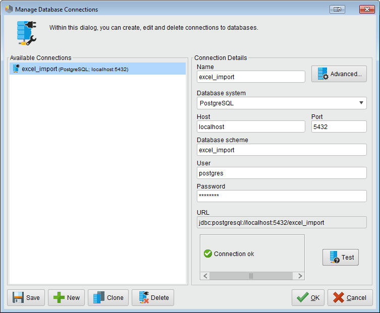
Task: Click the status box horizontal scrollbar thumb
Action: 251,276
